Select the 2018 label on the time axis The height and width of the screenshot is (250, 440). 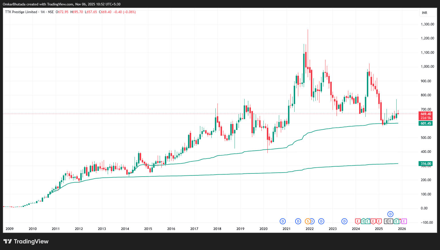(x=217, y=229)
